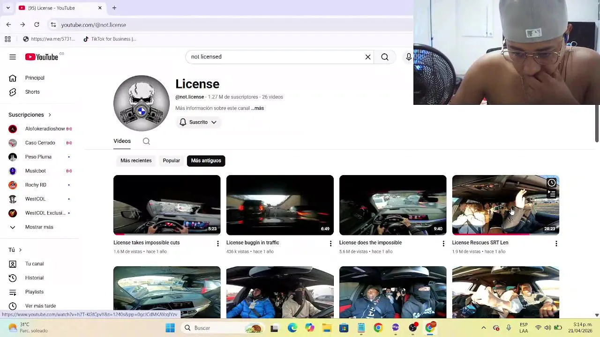Click the YouTube logo
This screenshot has height=337, width=600.
(x=42, y=57)
